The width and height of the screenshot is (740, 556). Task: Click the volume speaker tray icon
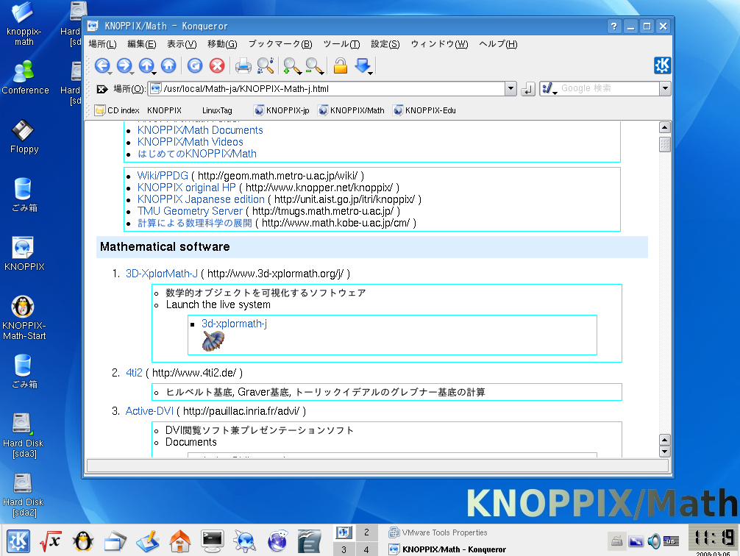(654, 541)
